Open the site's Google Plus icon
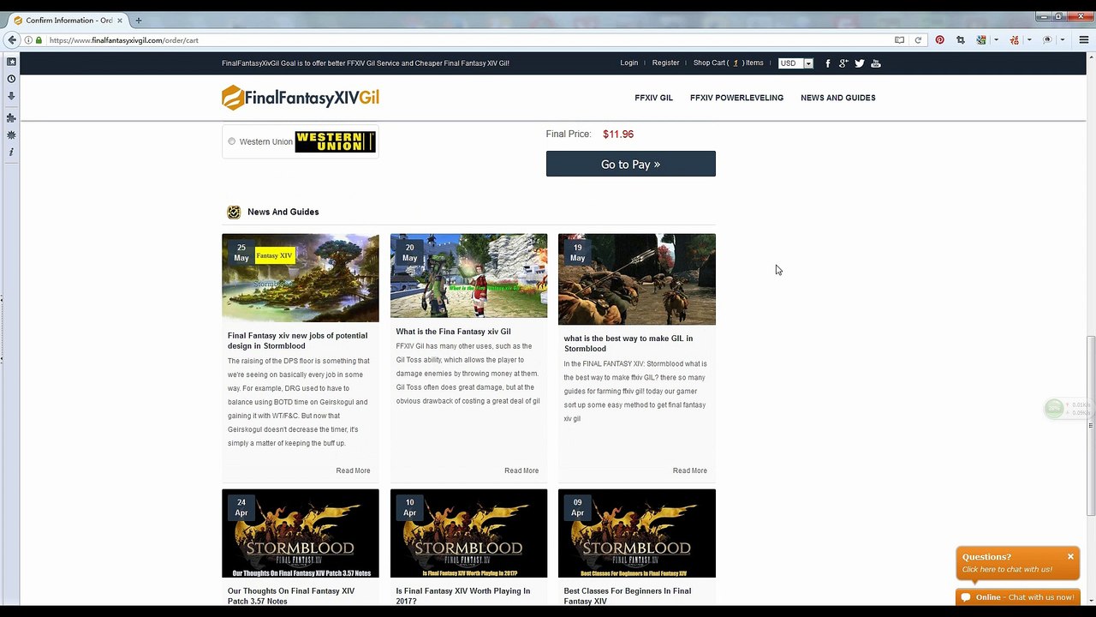This screenshot has height=617, width=1096. [x=843, y=63]
